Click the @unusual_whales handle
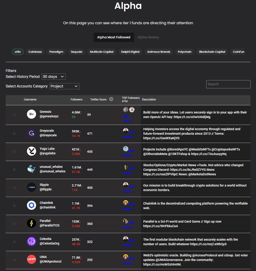 (x=52, y=171)
